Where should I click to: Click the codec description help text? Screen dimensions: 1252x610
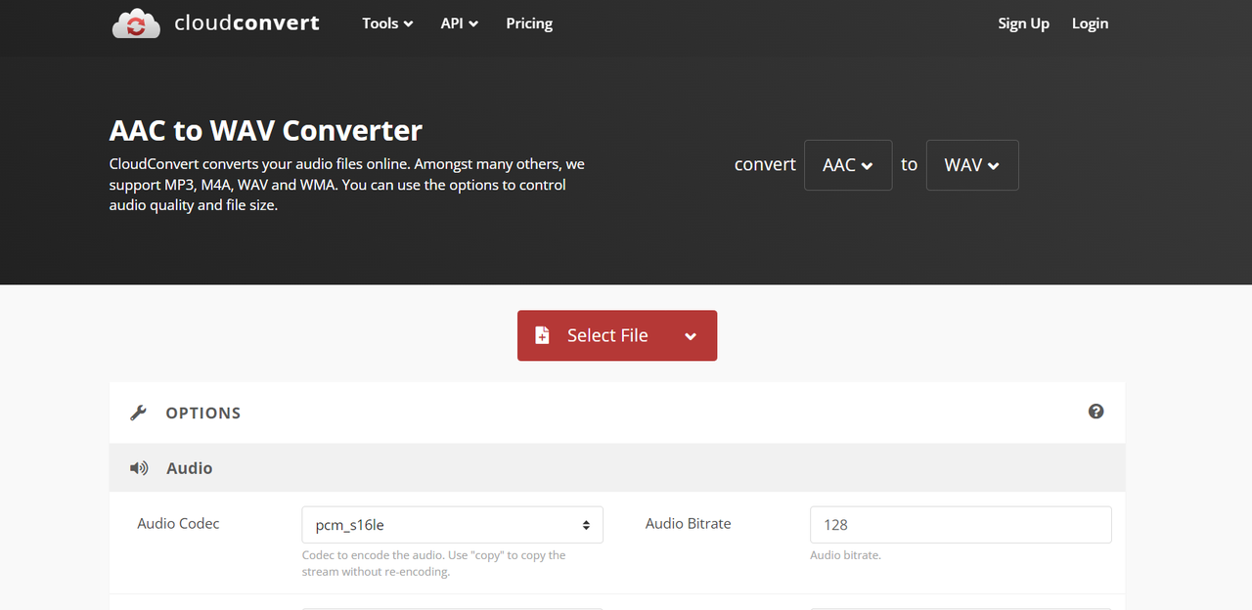[434, 563]
